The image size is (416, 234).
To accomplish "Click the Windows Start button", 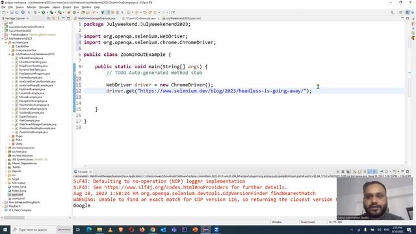I will tap(5, 229).
